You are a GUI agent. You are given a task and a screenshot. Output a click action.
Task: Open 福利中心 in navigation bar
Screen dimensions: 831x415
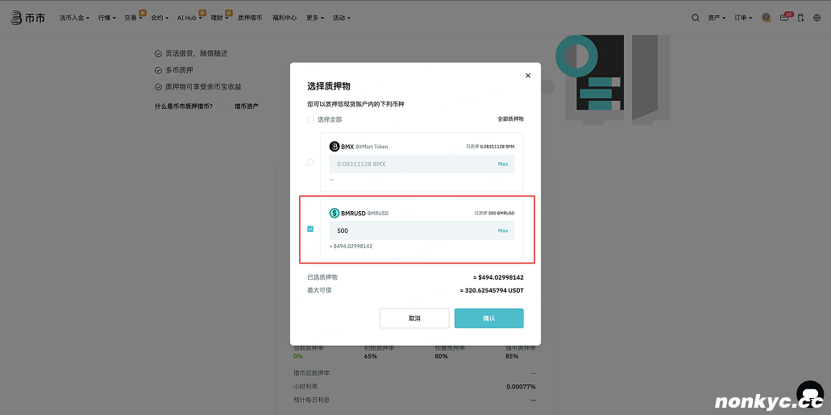point(285,18)
